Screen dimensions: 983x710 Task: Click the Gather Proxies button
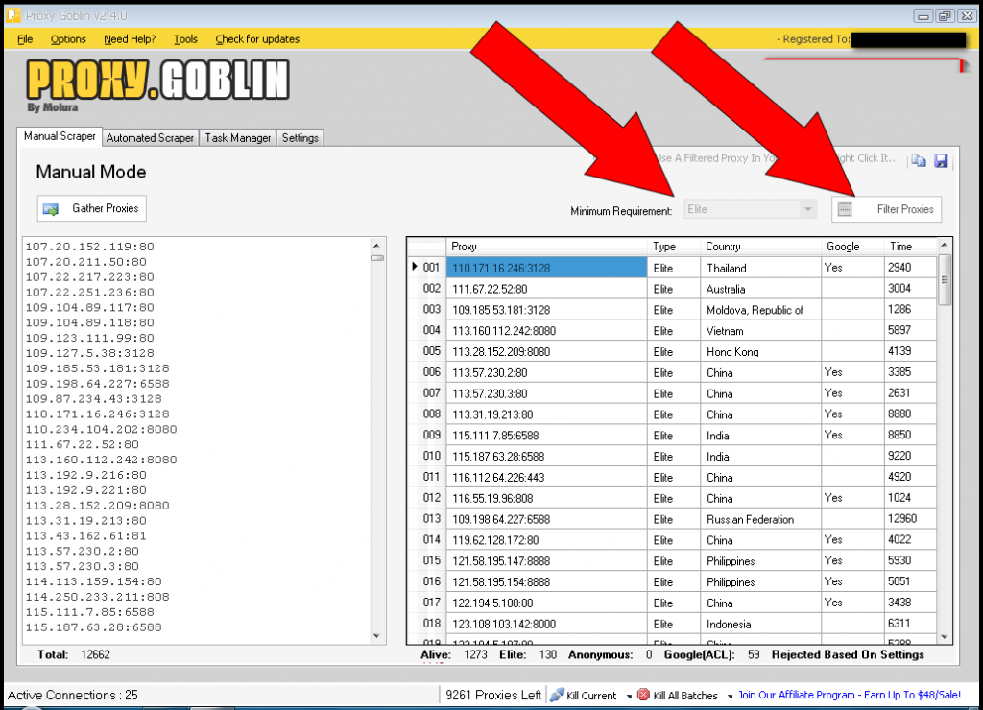pos(91,208)
